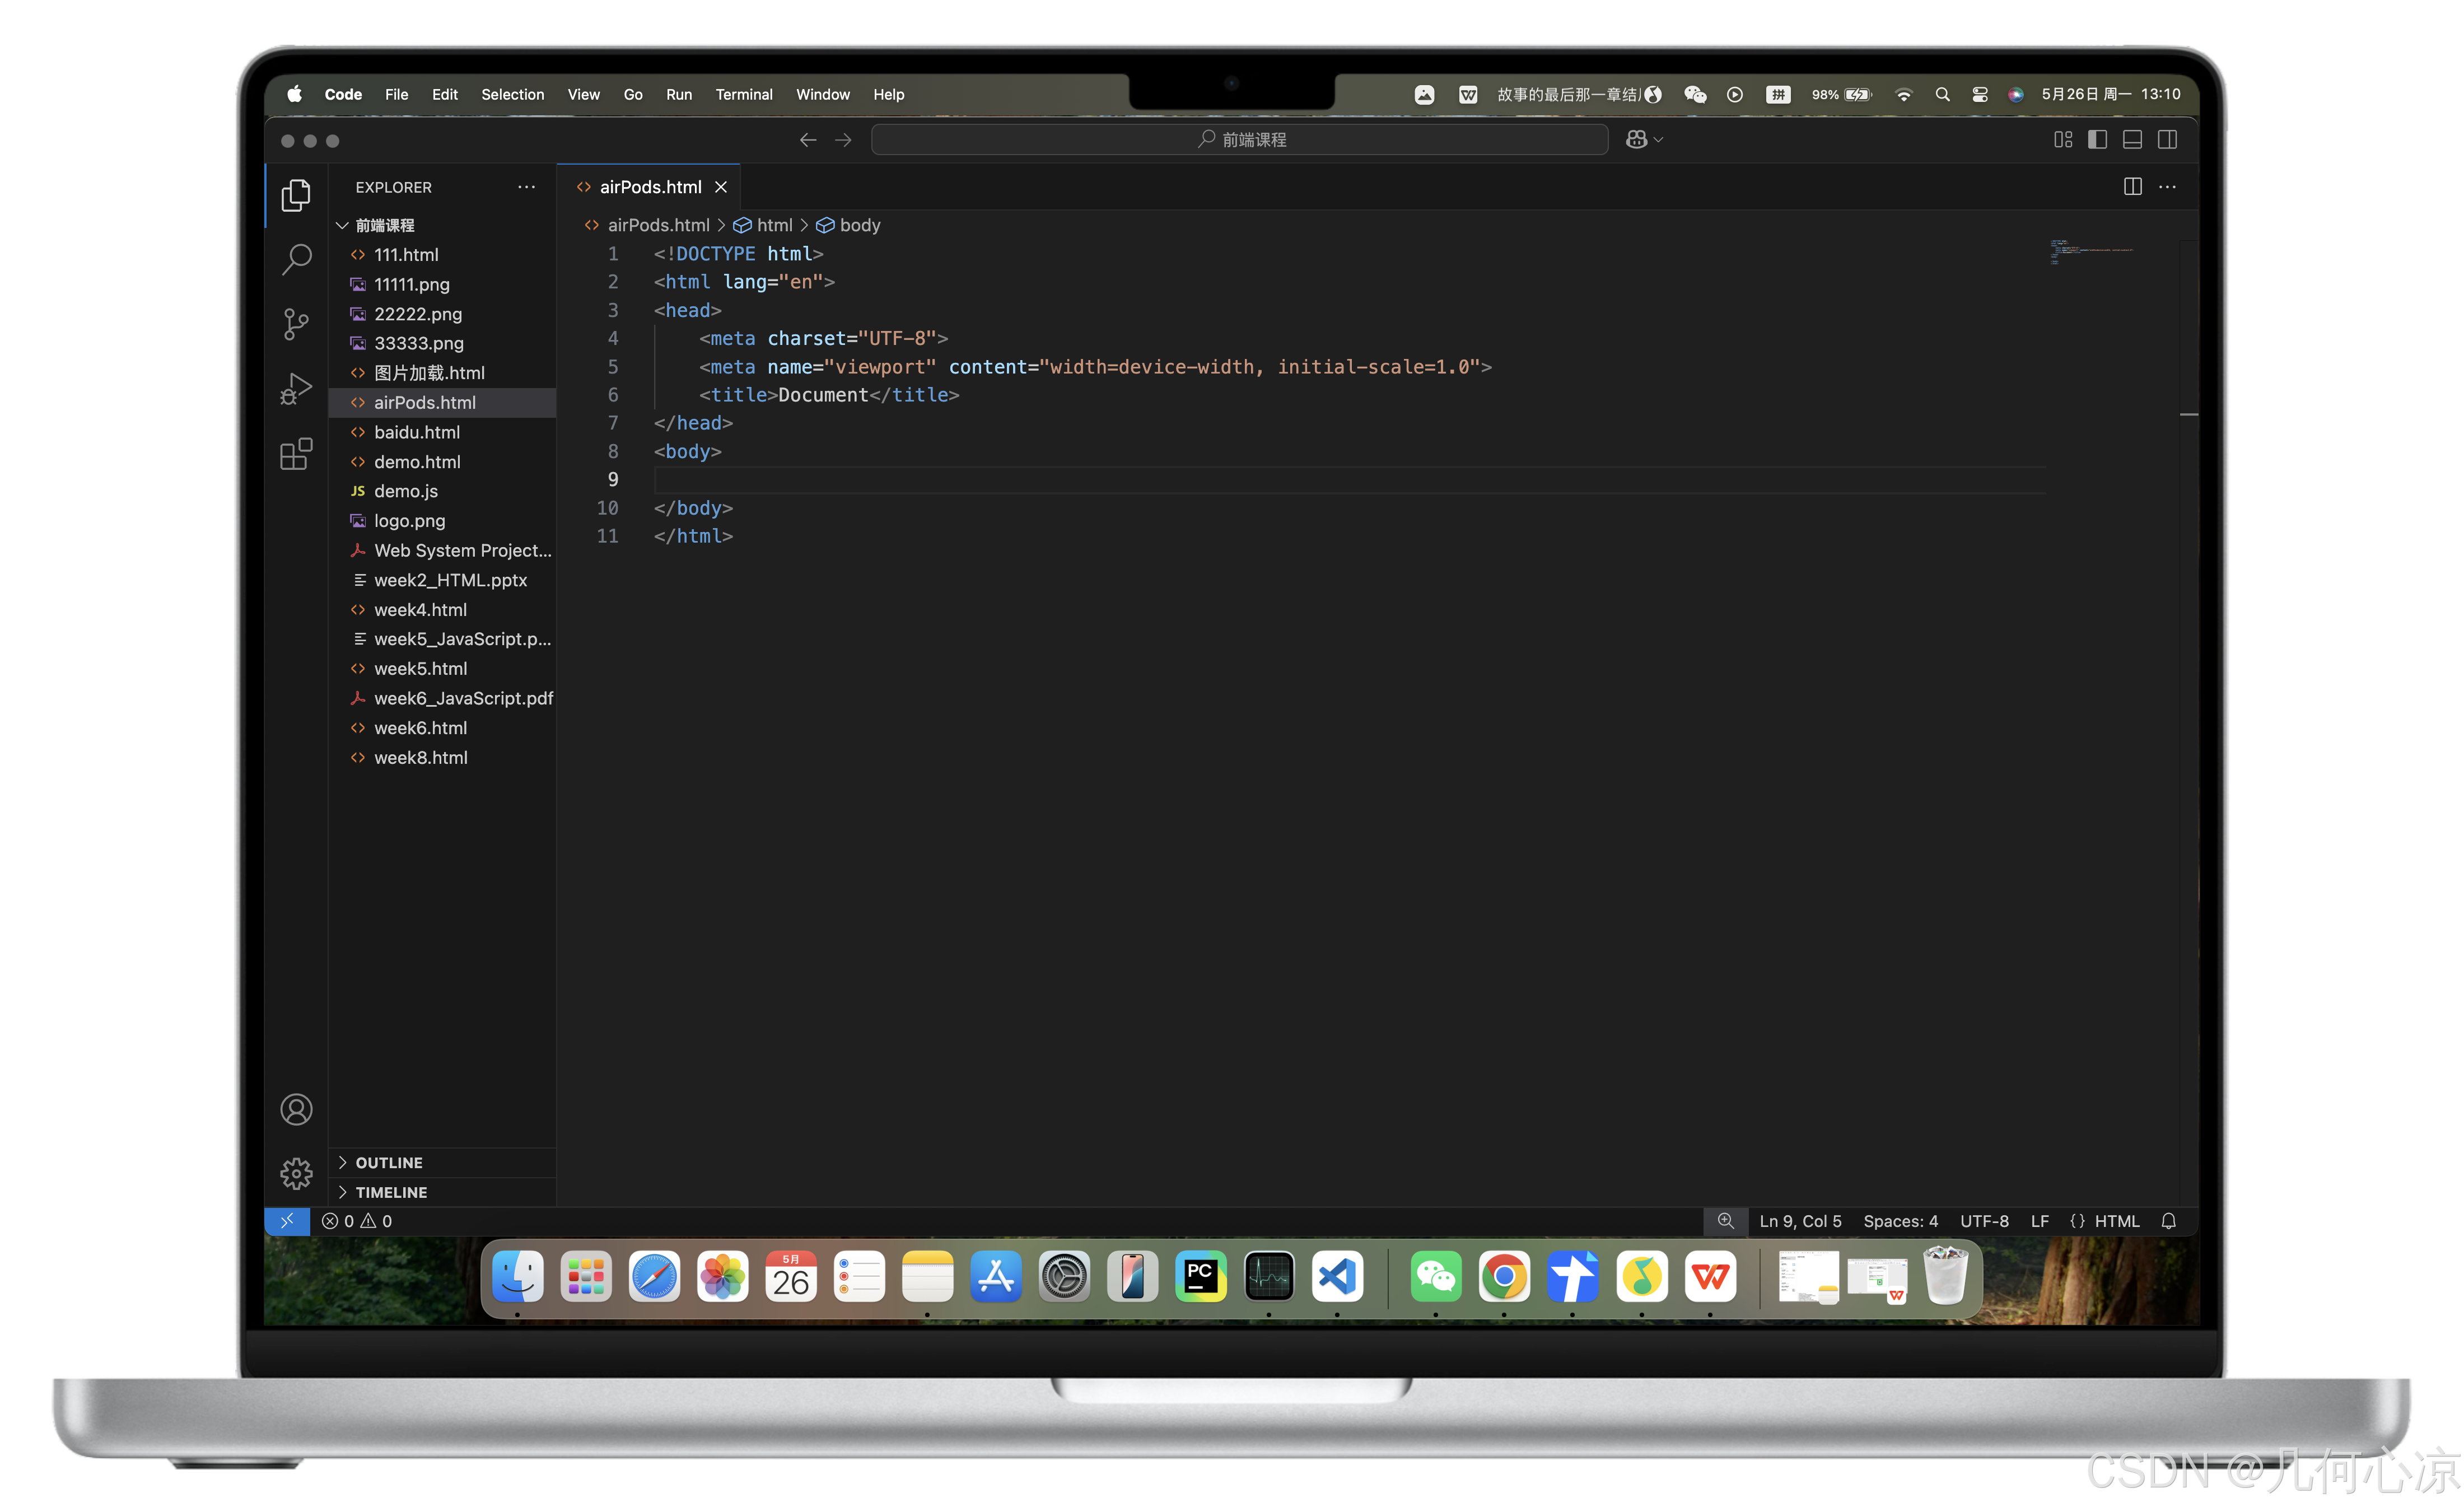Open editor more actions ellipsis
This screenshot has height=1512, width=2464.
point(2167,187)
